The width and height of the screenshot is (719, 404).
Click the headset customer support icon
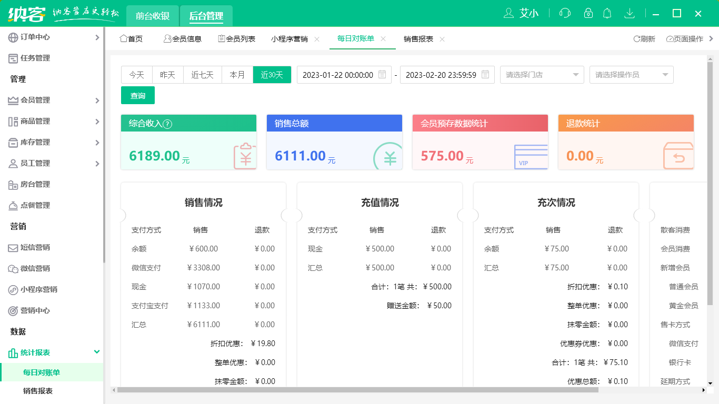[564, 13]
